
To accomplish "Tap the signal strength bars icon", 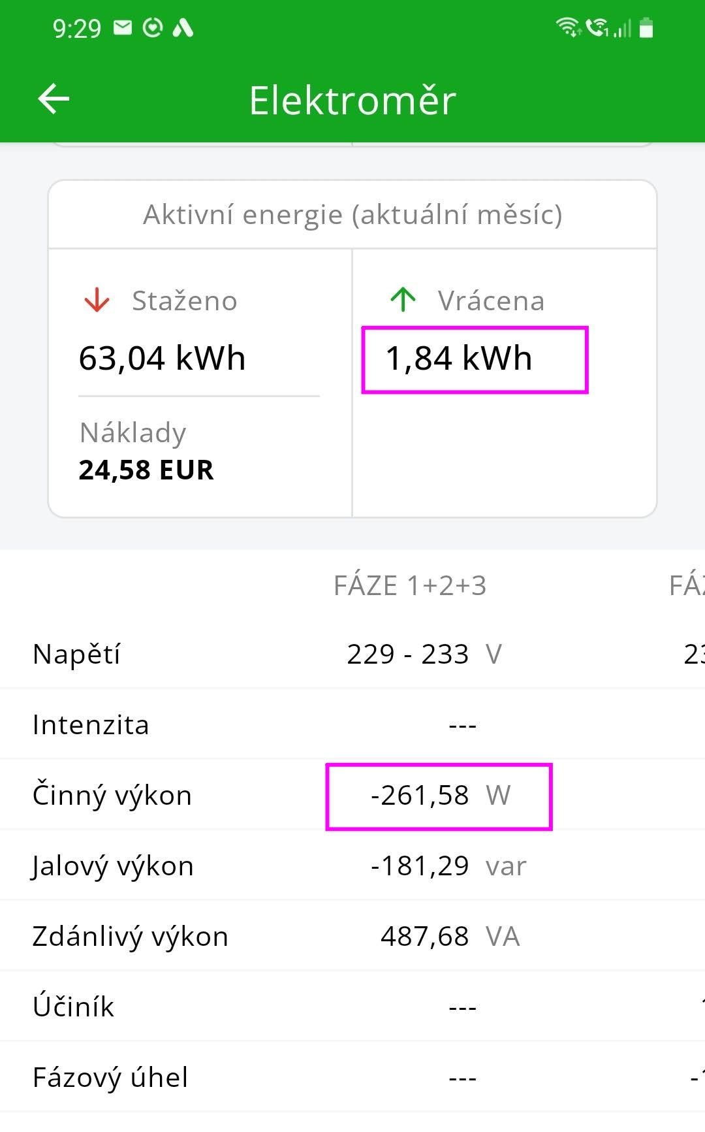I will tap(623, 28).
